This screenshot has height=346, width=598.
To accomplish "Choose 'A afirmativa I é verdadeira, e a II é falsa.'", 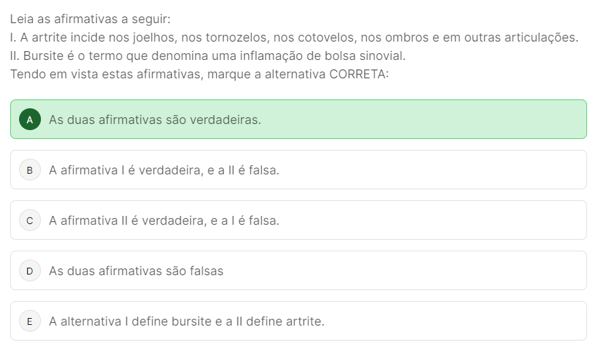I will pos(164,170).
